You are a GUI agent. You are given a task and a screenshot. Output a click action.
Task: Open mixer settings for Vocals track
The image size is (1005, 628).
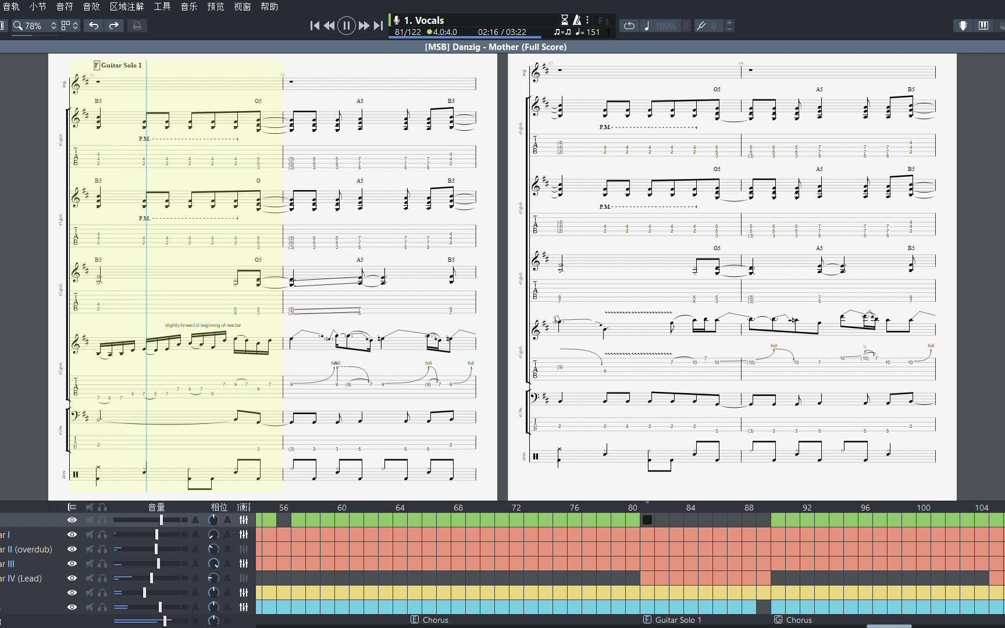(x=244, y=520)
